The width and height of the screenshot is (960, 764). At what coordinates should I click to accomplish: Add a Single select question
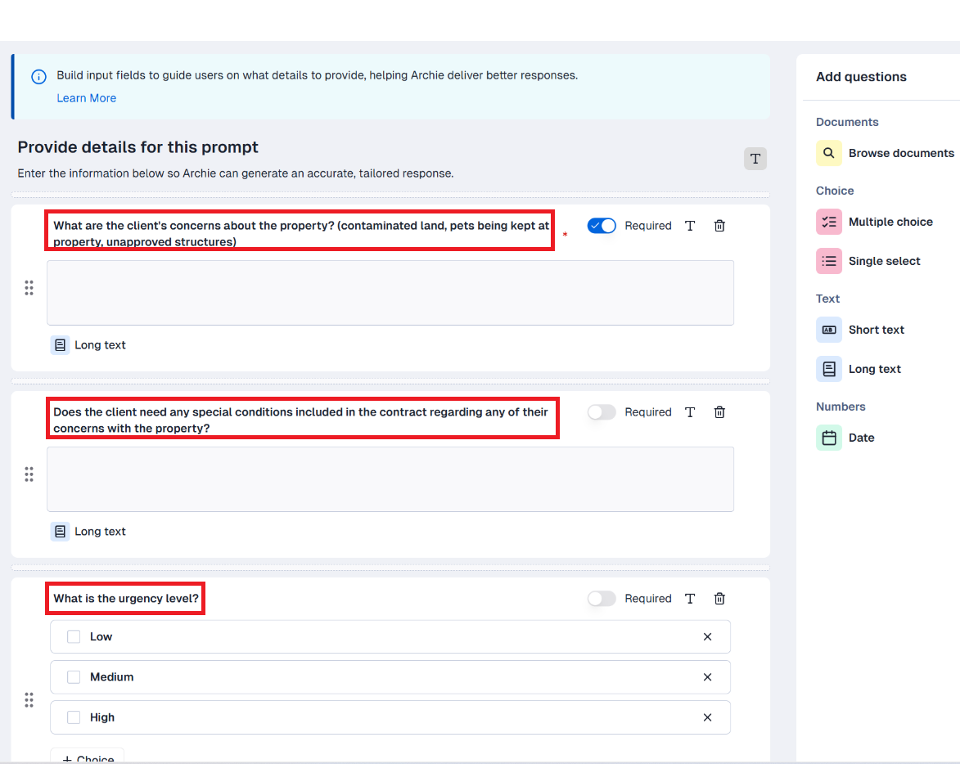[x=869, y=261]
